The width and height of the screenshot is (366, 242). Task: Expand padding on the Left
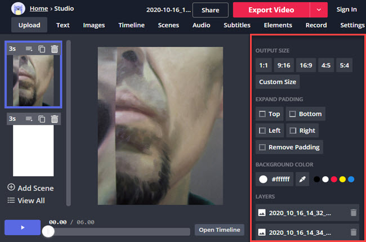(x=270, y=131)
